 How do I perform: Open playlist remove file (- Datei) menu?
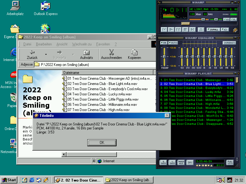pyautogui.click(x=172, y=163)
